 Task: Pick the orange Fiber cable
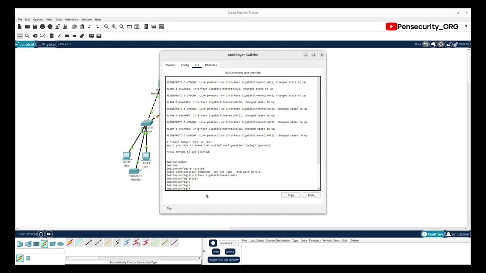[x=108, y=243]
